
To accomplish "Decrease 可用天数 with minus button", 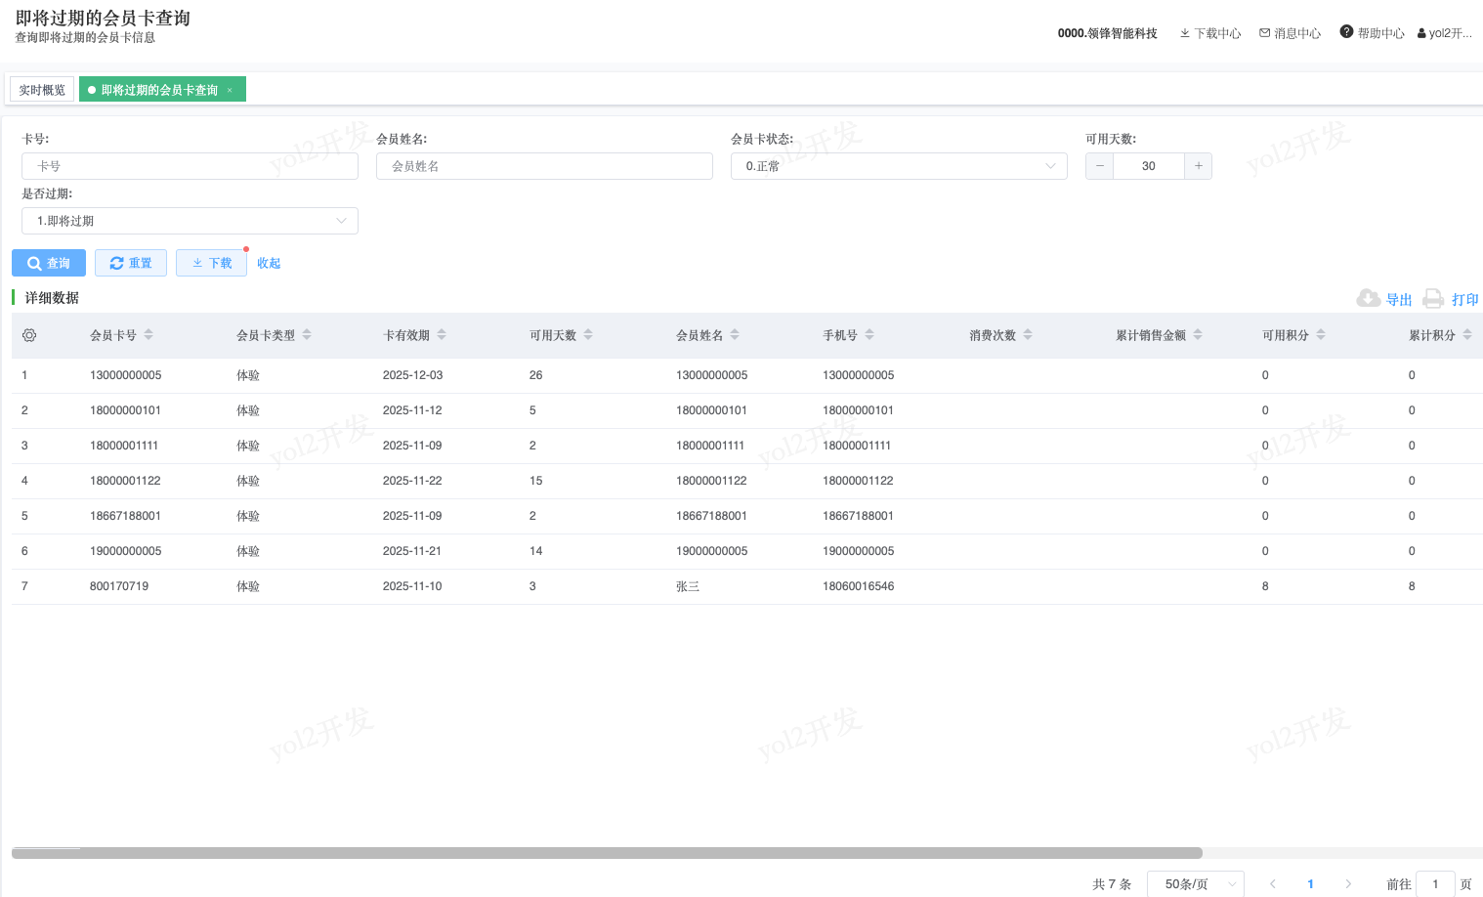I will [x=1099, y=166].
